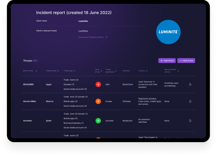Click Domains (1) in the DEVOURER row
217x156 pixels.
[69, 85]
